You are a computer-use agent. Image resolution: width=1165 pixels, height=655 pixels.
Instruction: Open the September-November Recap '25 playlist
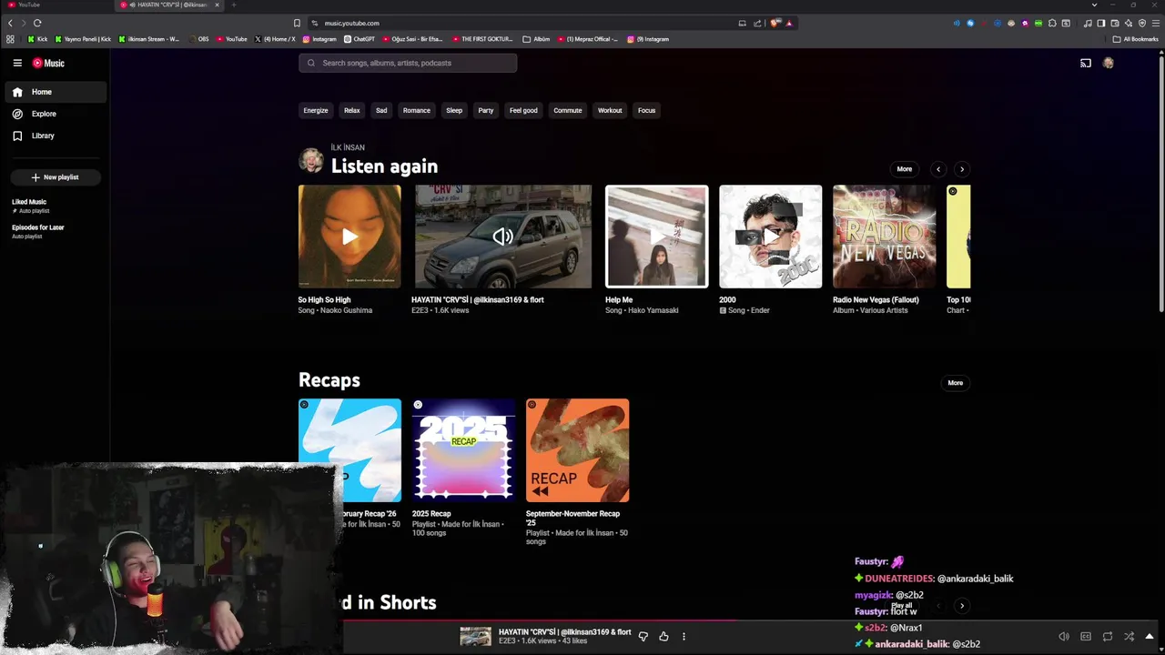[x=577, y=450]
